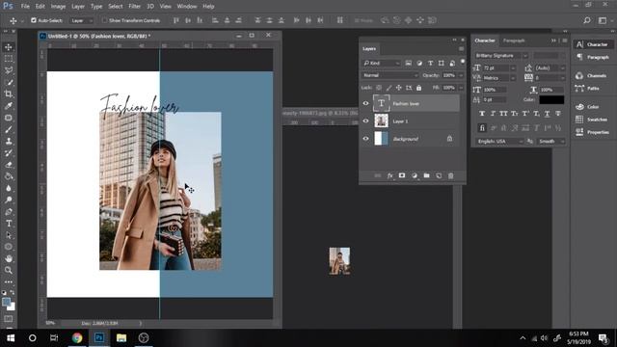Hide the Fashion lover text layer
The height and width of the screenshot is (347, 617).
click(x=365, y=103)
